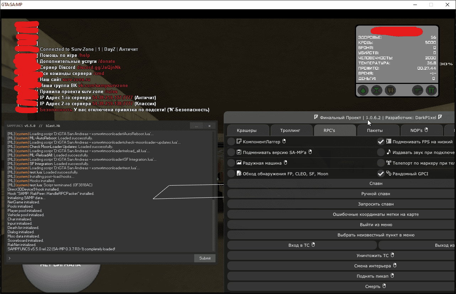
Task: Uncheck Подменивать FPS на низкий
Action: (x=381, y=141)
